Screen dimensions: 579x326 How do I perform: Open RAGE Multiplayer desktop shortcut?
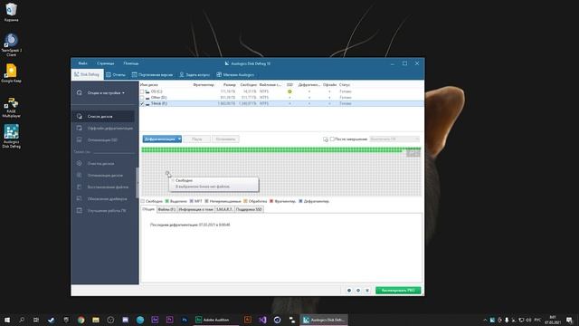point(11,108)
